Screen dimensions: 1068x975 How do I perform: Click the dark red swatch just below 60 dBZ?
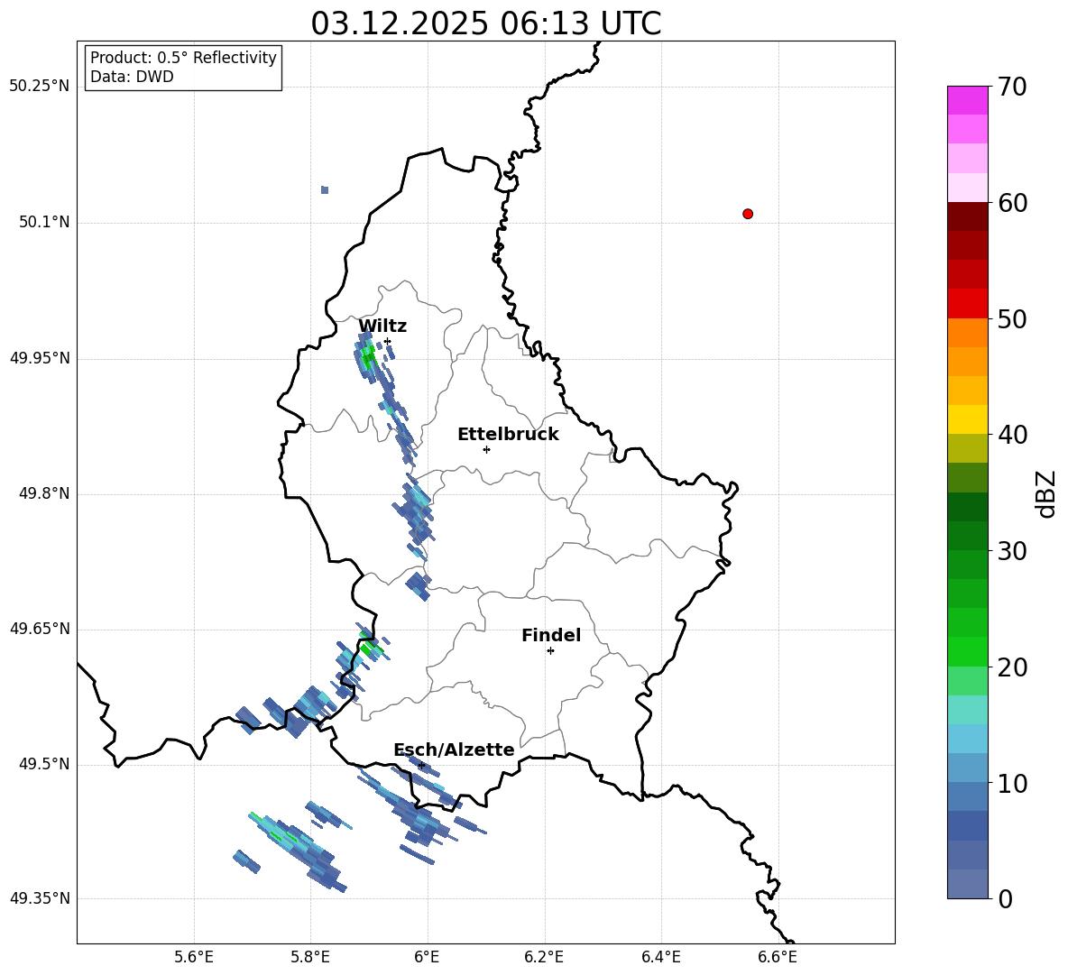coord(967,216)
